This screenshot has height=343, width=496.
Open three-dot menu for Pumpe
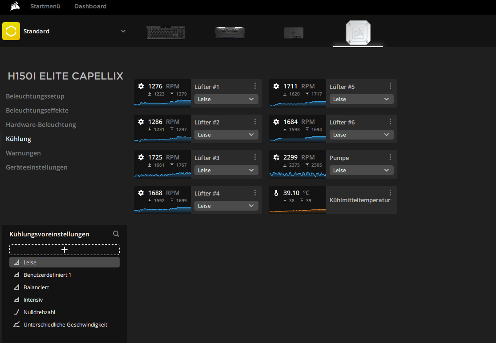click(390, 157)
